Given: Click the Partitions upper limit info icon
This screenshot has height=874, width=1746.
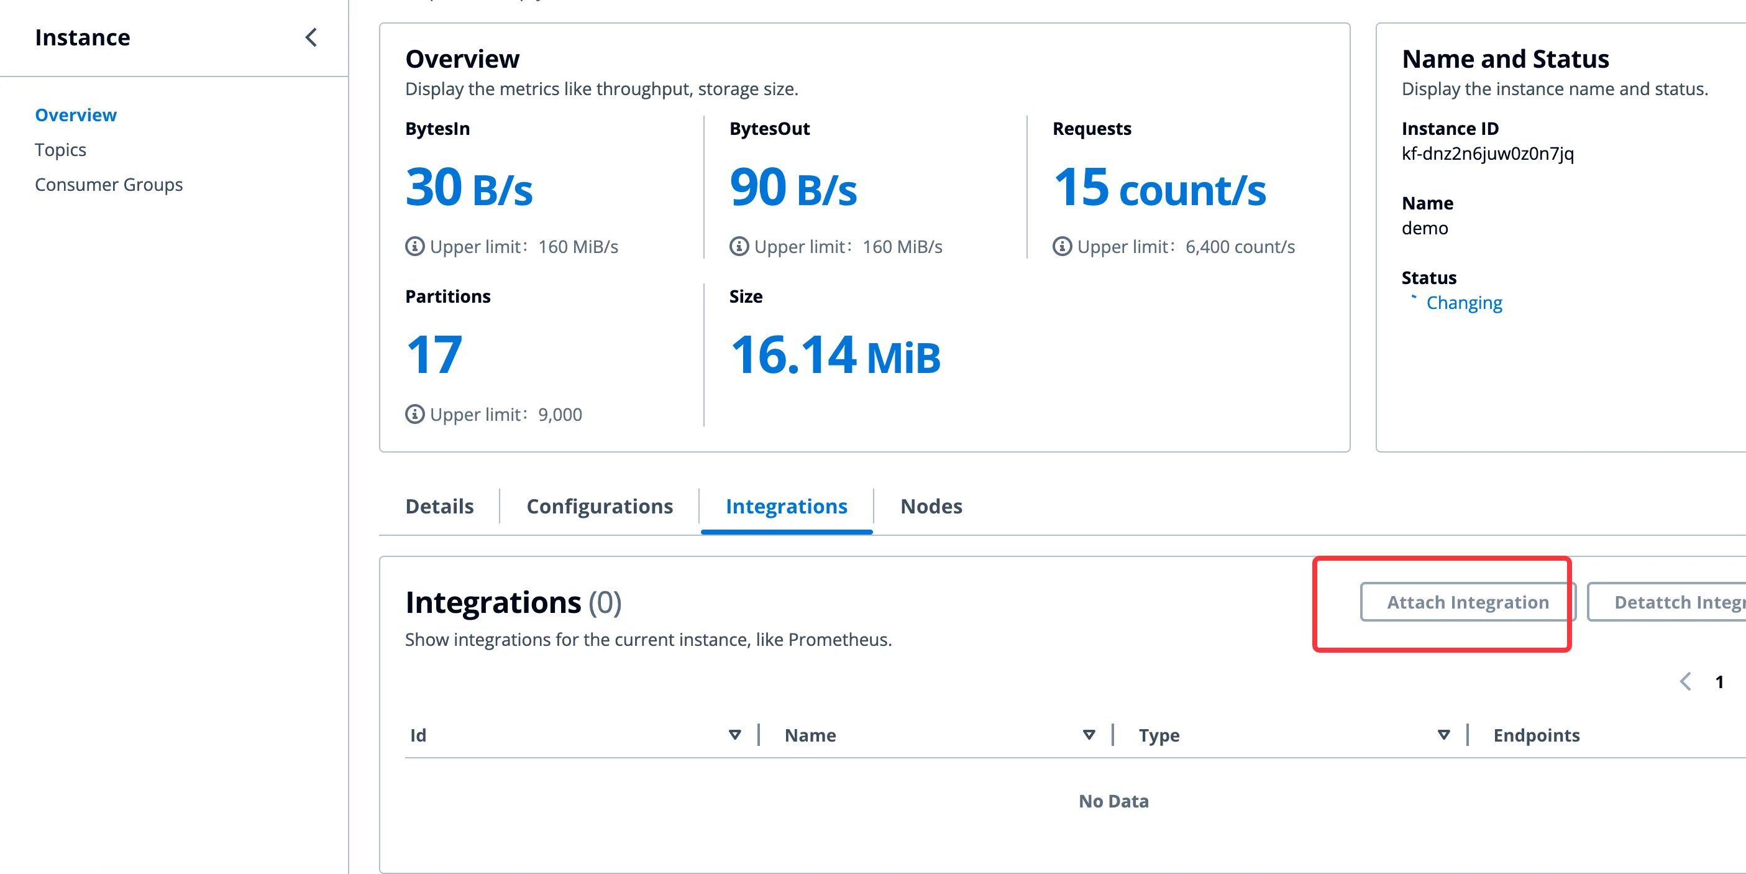Looking at the screenshot, I should click(x=415, y=413).
